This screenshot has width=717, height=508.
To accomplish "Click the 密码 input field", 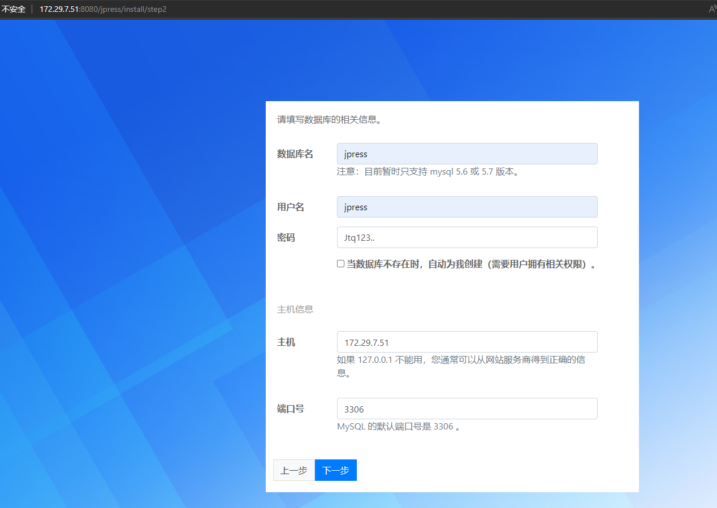I will tap(467, 237).
